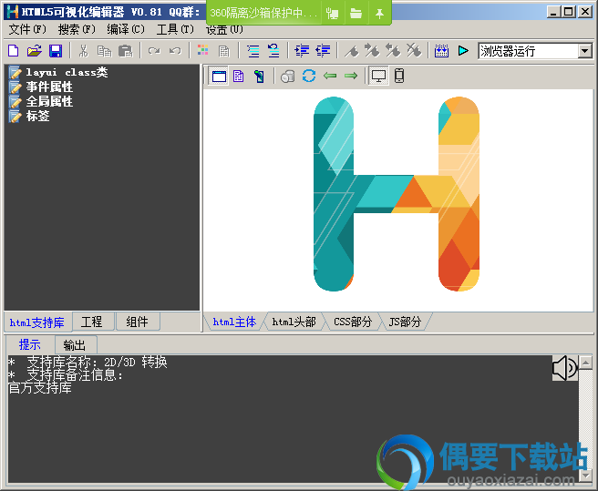Click the hint panel scrollbar up arrow
598x491 pixels.
click(585, 363)
